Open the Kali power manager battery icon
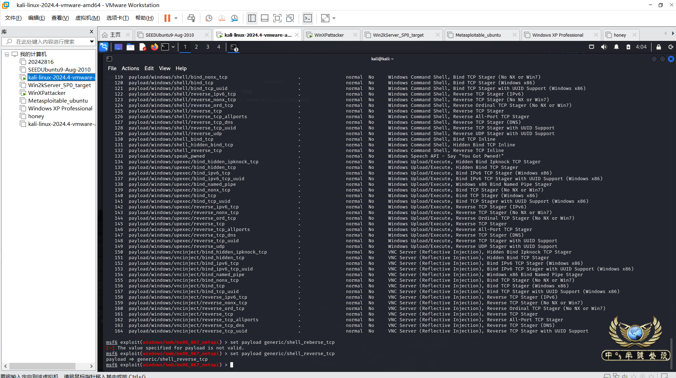This screenshot has width=676, height=378. 628,47
